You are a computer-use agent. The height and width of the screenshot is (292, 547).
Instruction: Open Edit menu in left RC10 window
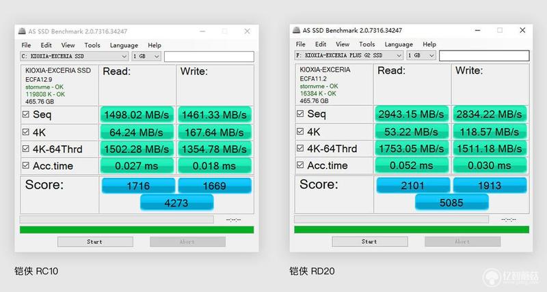tap(46, 45)
